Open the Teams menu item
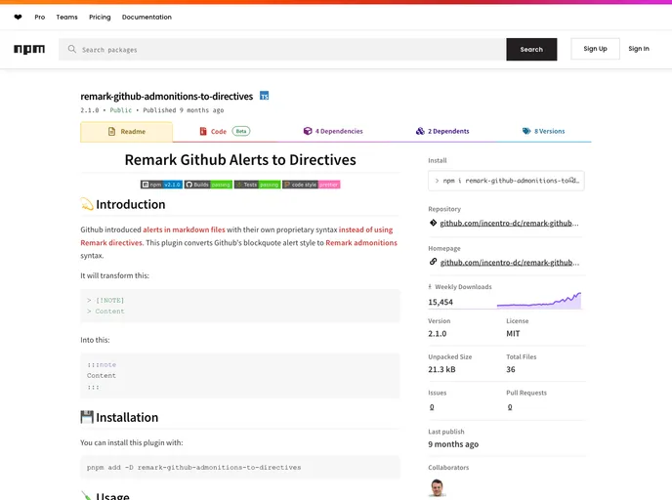Viewport: 672px width, 500px height. (66, 18)
